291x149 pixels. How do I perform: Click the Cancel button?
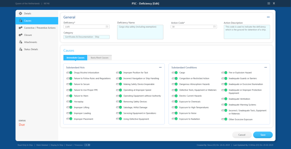point(242,135)
